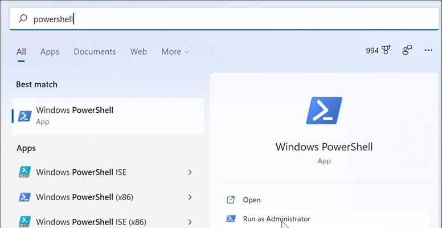Click the search magnifier icon
The height and width of the screenshot is (228, 442).
click(23, 19)
